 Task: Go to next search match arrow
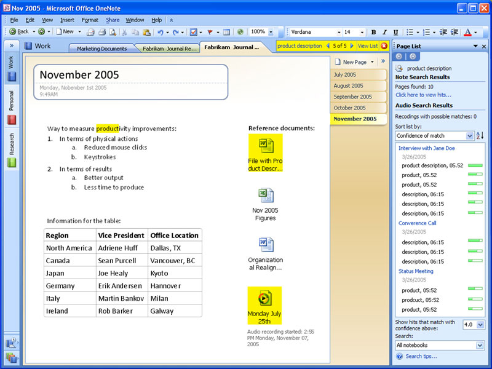(352, 46)
